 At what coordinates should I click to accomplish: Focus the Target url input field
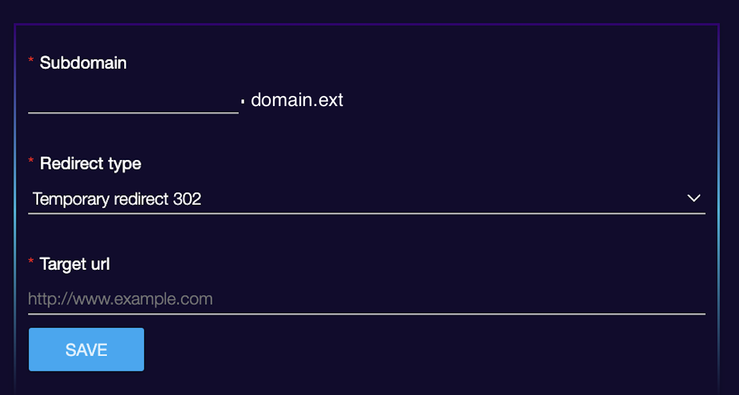pyautogui.click(x=367, y=299)
